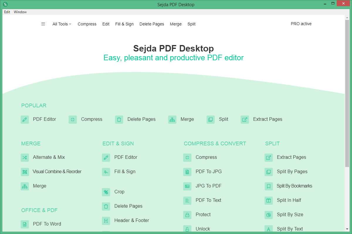
Task: Open the Edit menu in menu bar
Action: tap(7, 12)
